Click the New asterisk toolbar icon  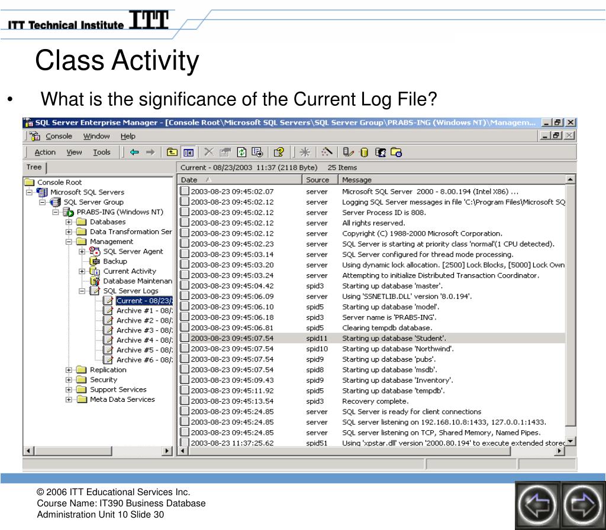305,152
